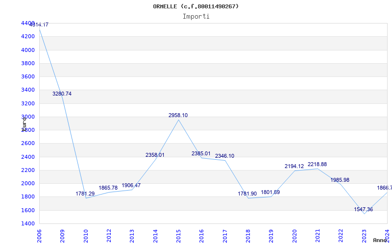392x245 pixels.
Task: Select data label 1801.89
Action: coord(270,192)
